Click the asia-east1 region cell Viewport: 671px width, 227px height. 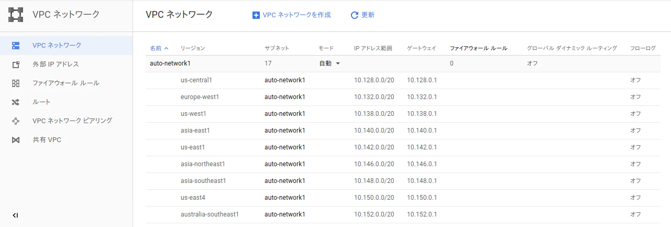(195, 131)
